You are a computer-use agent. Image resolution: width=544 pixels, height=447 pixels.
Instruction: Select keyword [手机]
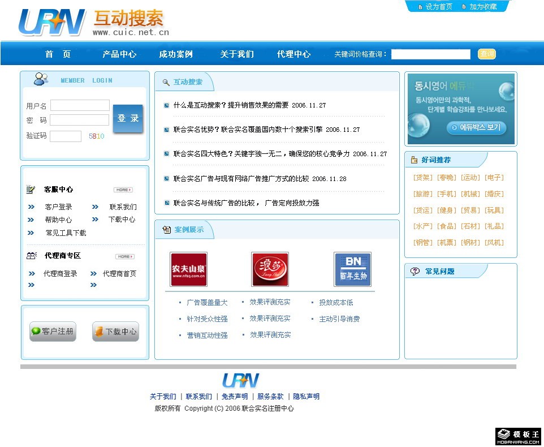tap(447, 194)
